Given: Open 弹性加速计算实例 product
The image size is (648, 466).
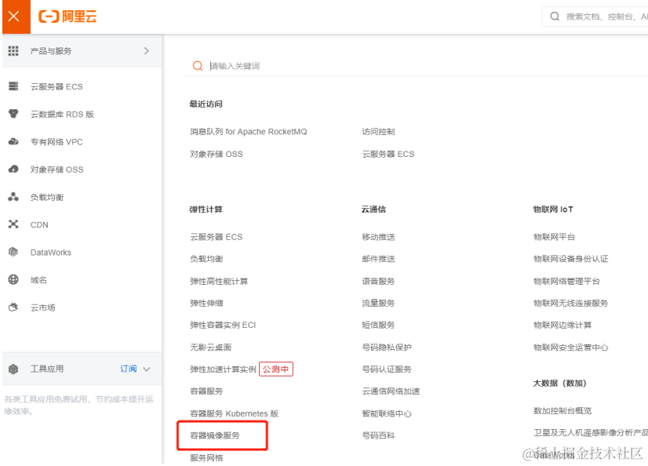Looking at the screenshot, I should point(223,370).
